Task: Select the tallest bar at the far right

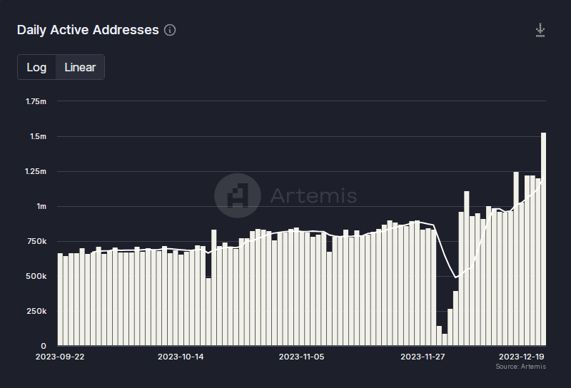Action: pos(544,239)
